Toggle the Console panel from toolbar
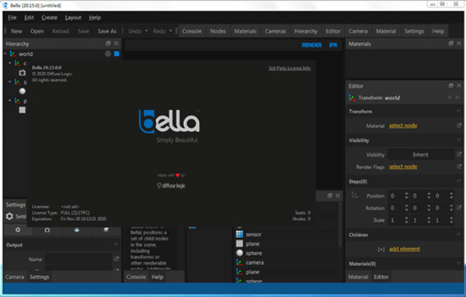The width and height of the screenshot is (466, 297). (192, 31)
